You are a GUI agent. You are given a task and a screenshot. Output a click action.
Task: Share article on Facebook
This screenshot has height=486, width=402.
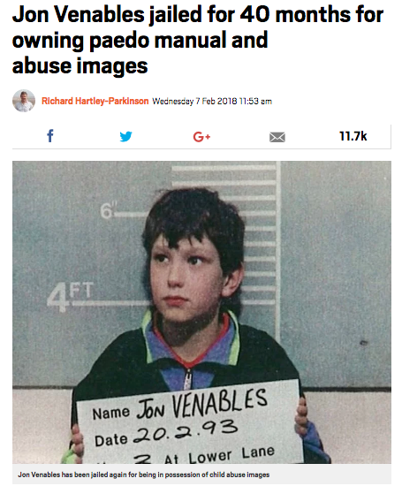coord(50,136)
